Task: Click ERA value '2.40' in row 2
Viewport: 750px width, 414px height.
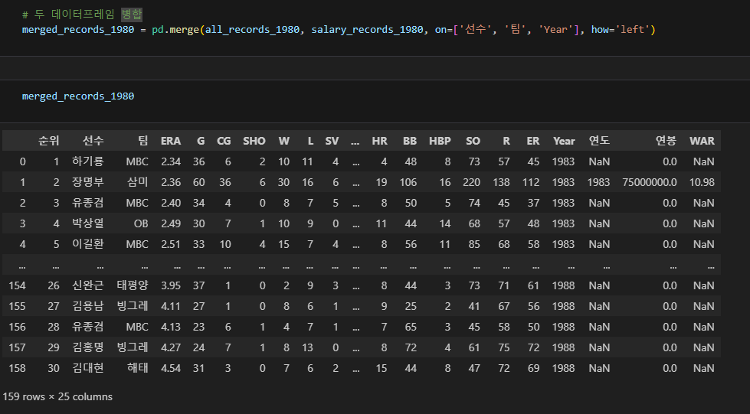Action: [171, 203]
